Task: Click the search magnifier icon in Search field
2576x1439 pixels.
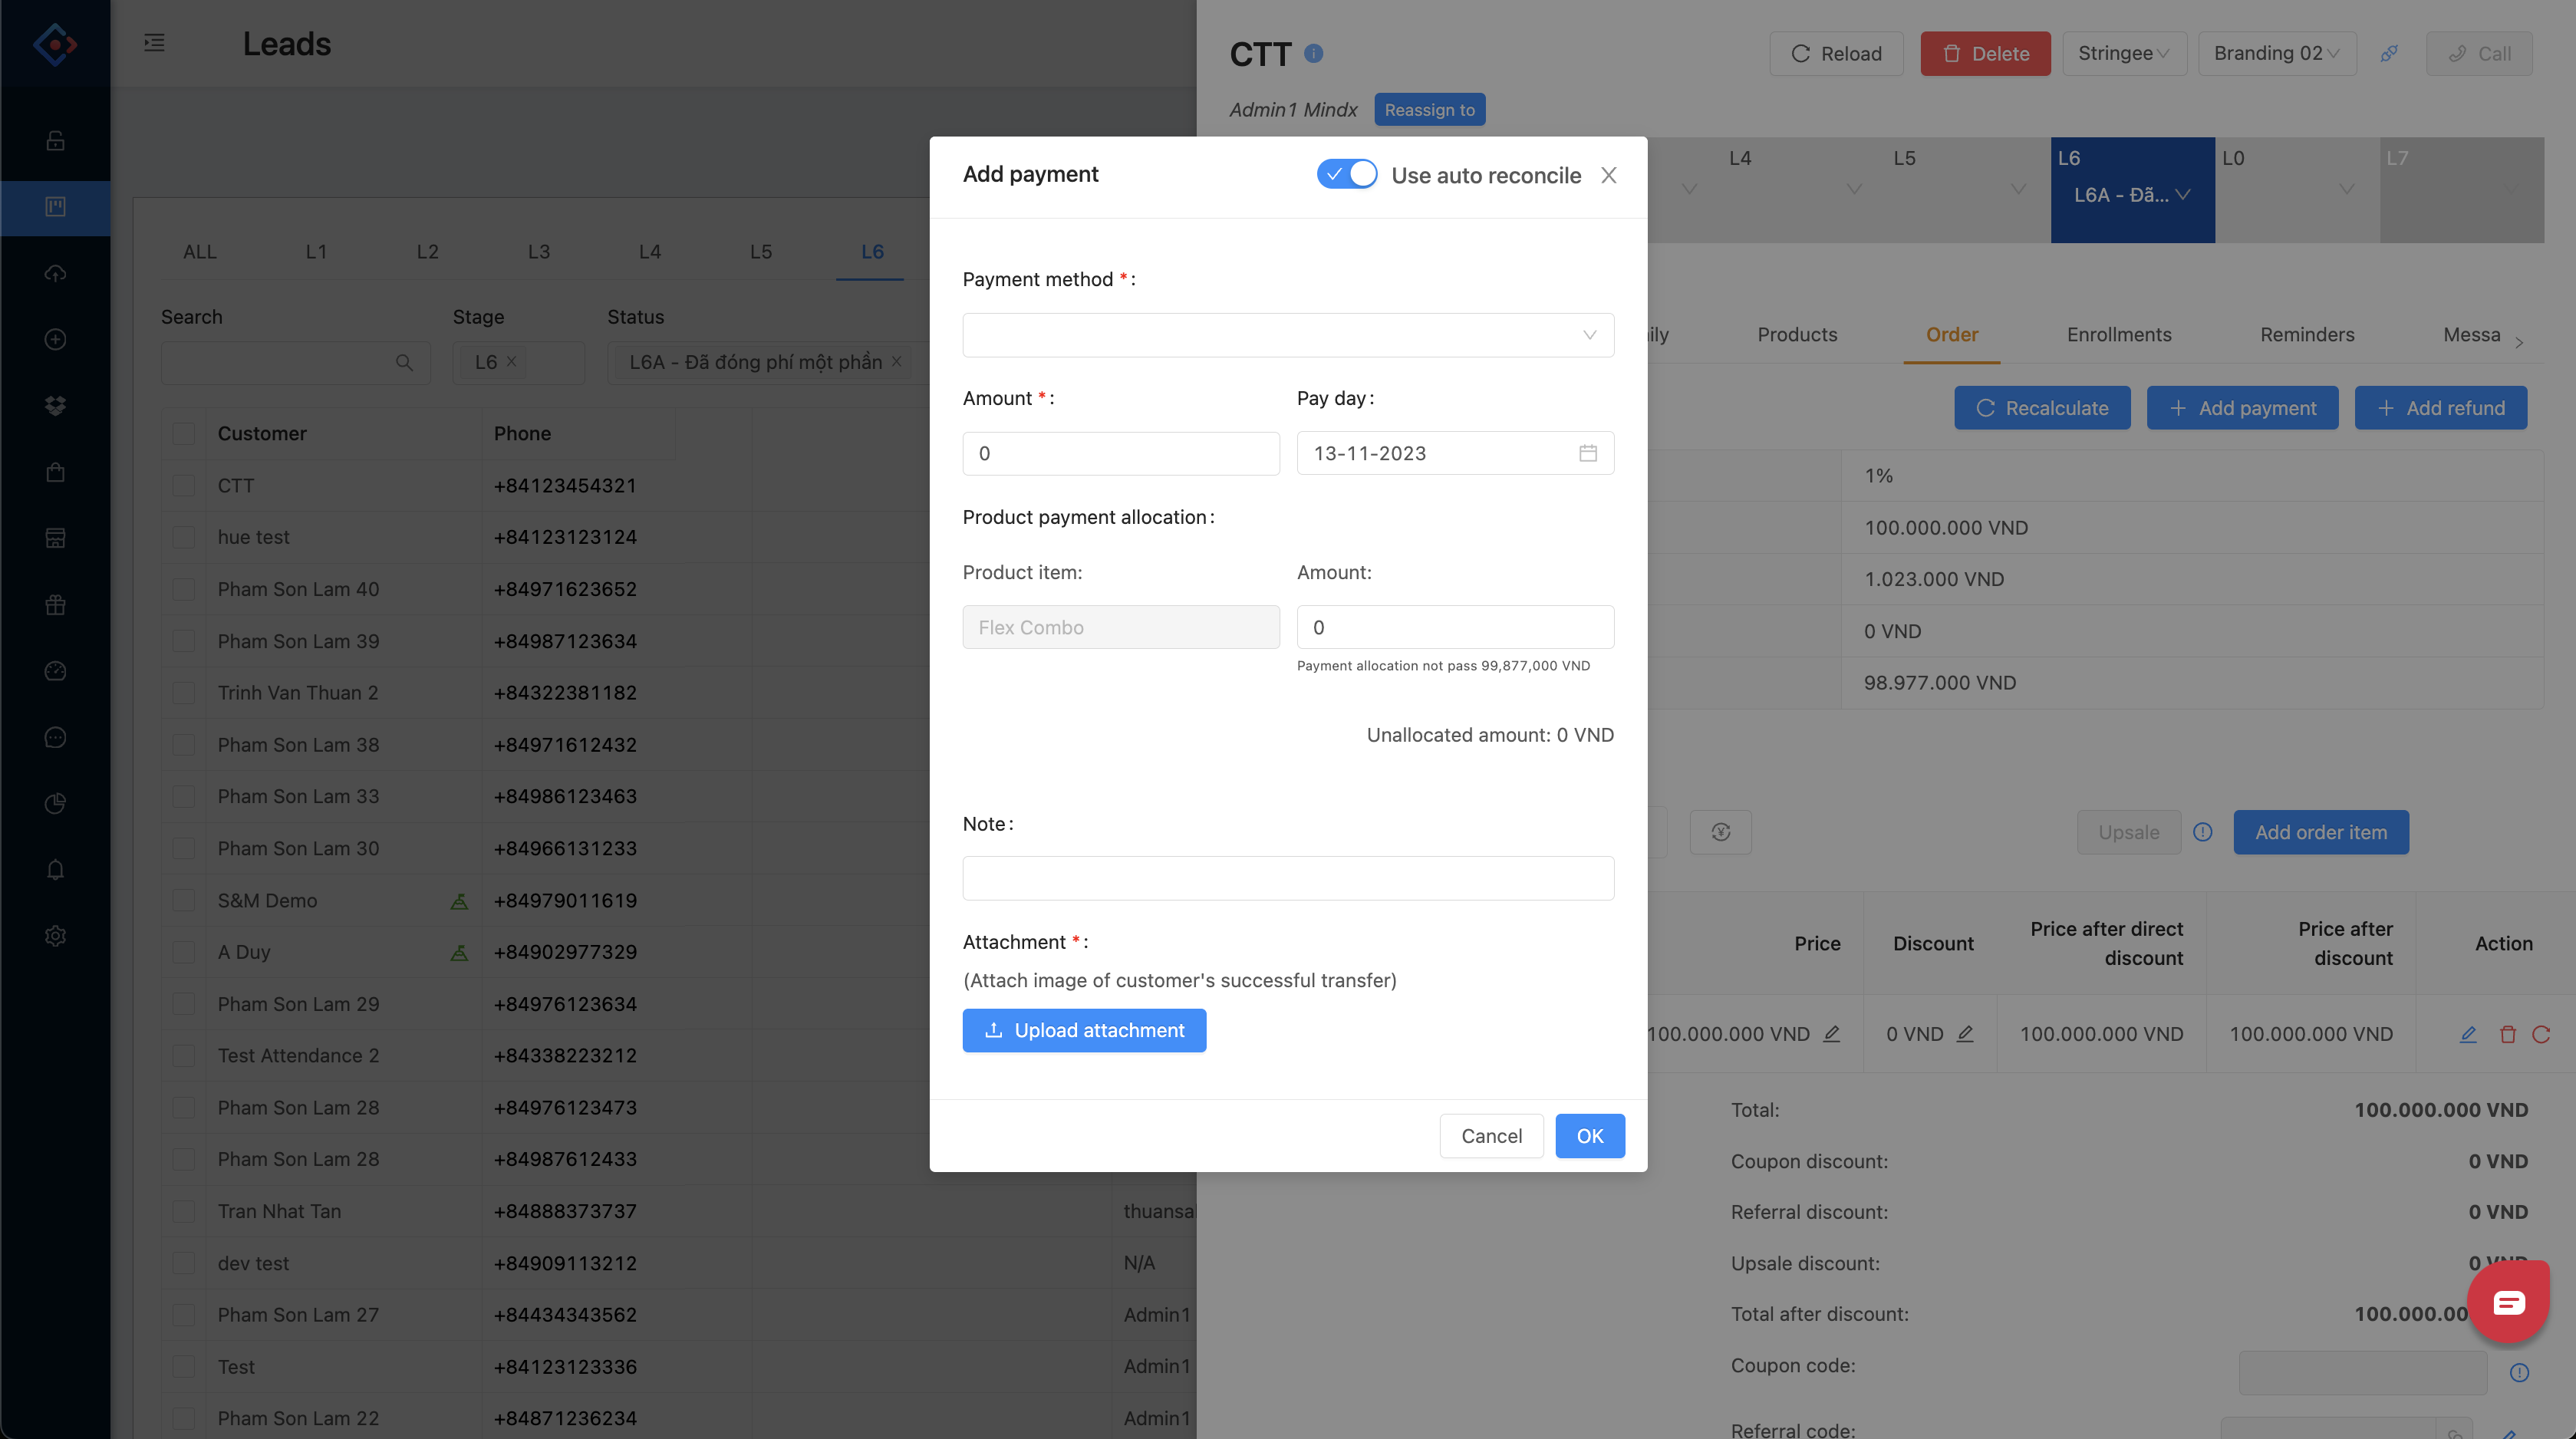Action: pos(404,363)
